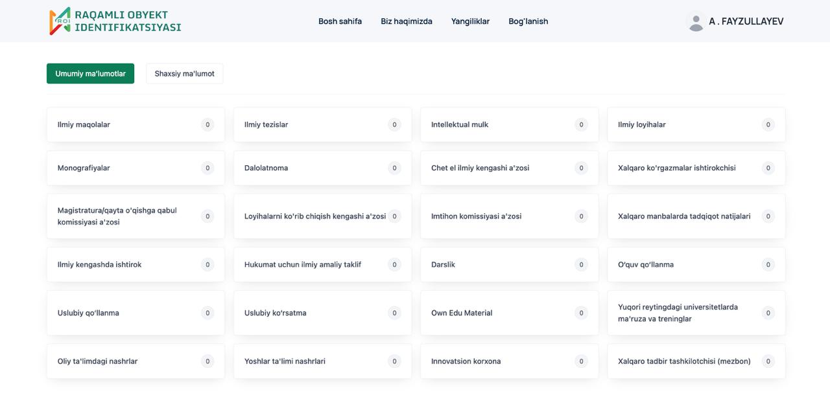Open the Bog'lanish page

pyautogui.click(x=528, y=21)
